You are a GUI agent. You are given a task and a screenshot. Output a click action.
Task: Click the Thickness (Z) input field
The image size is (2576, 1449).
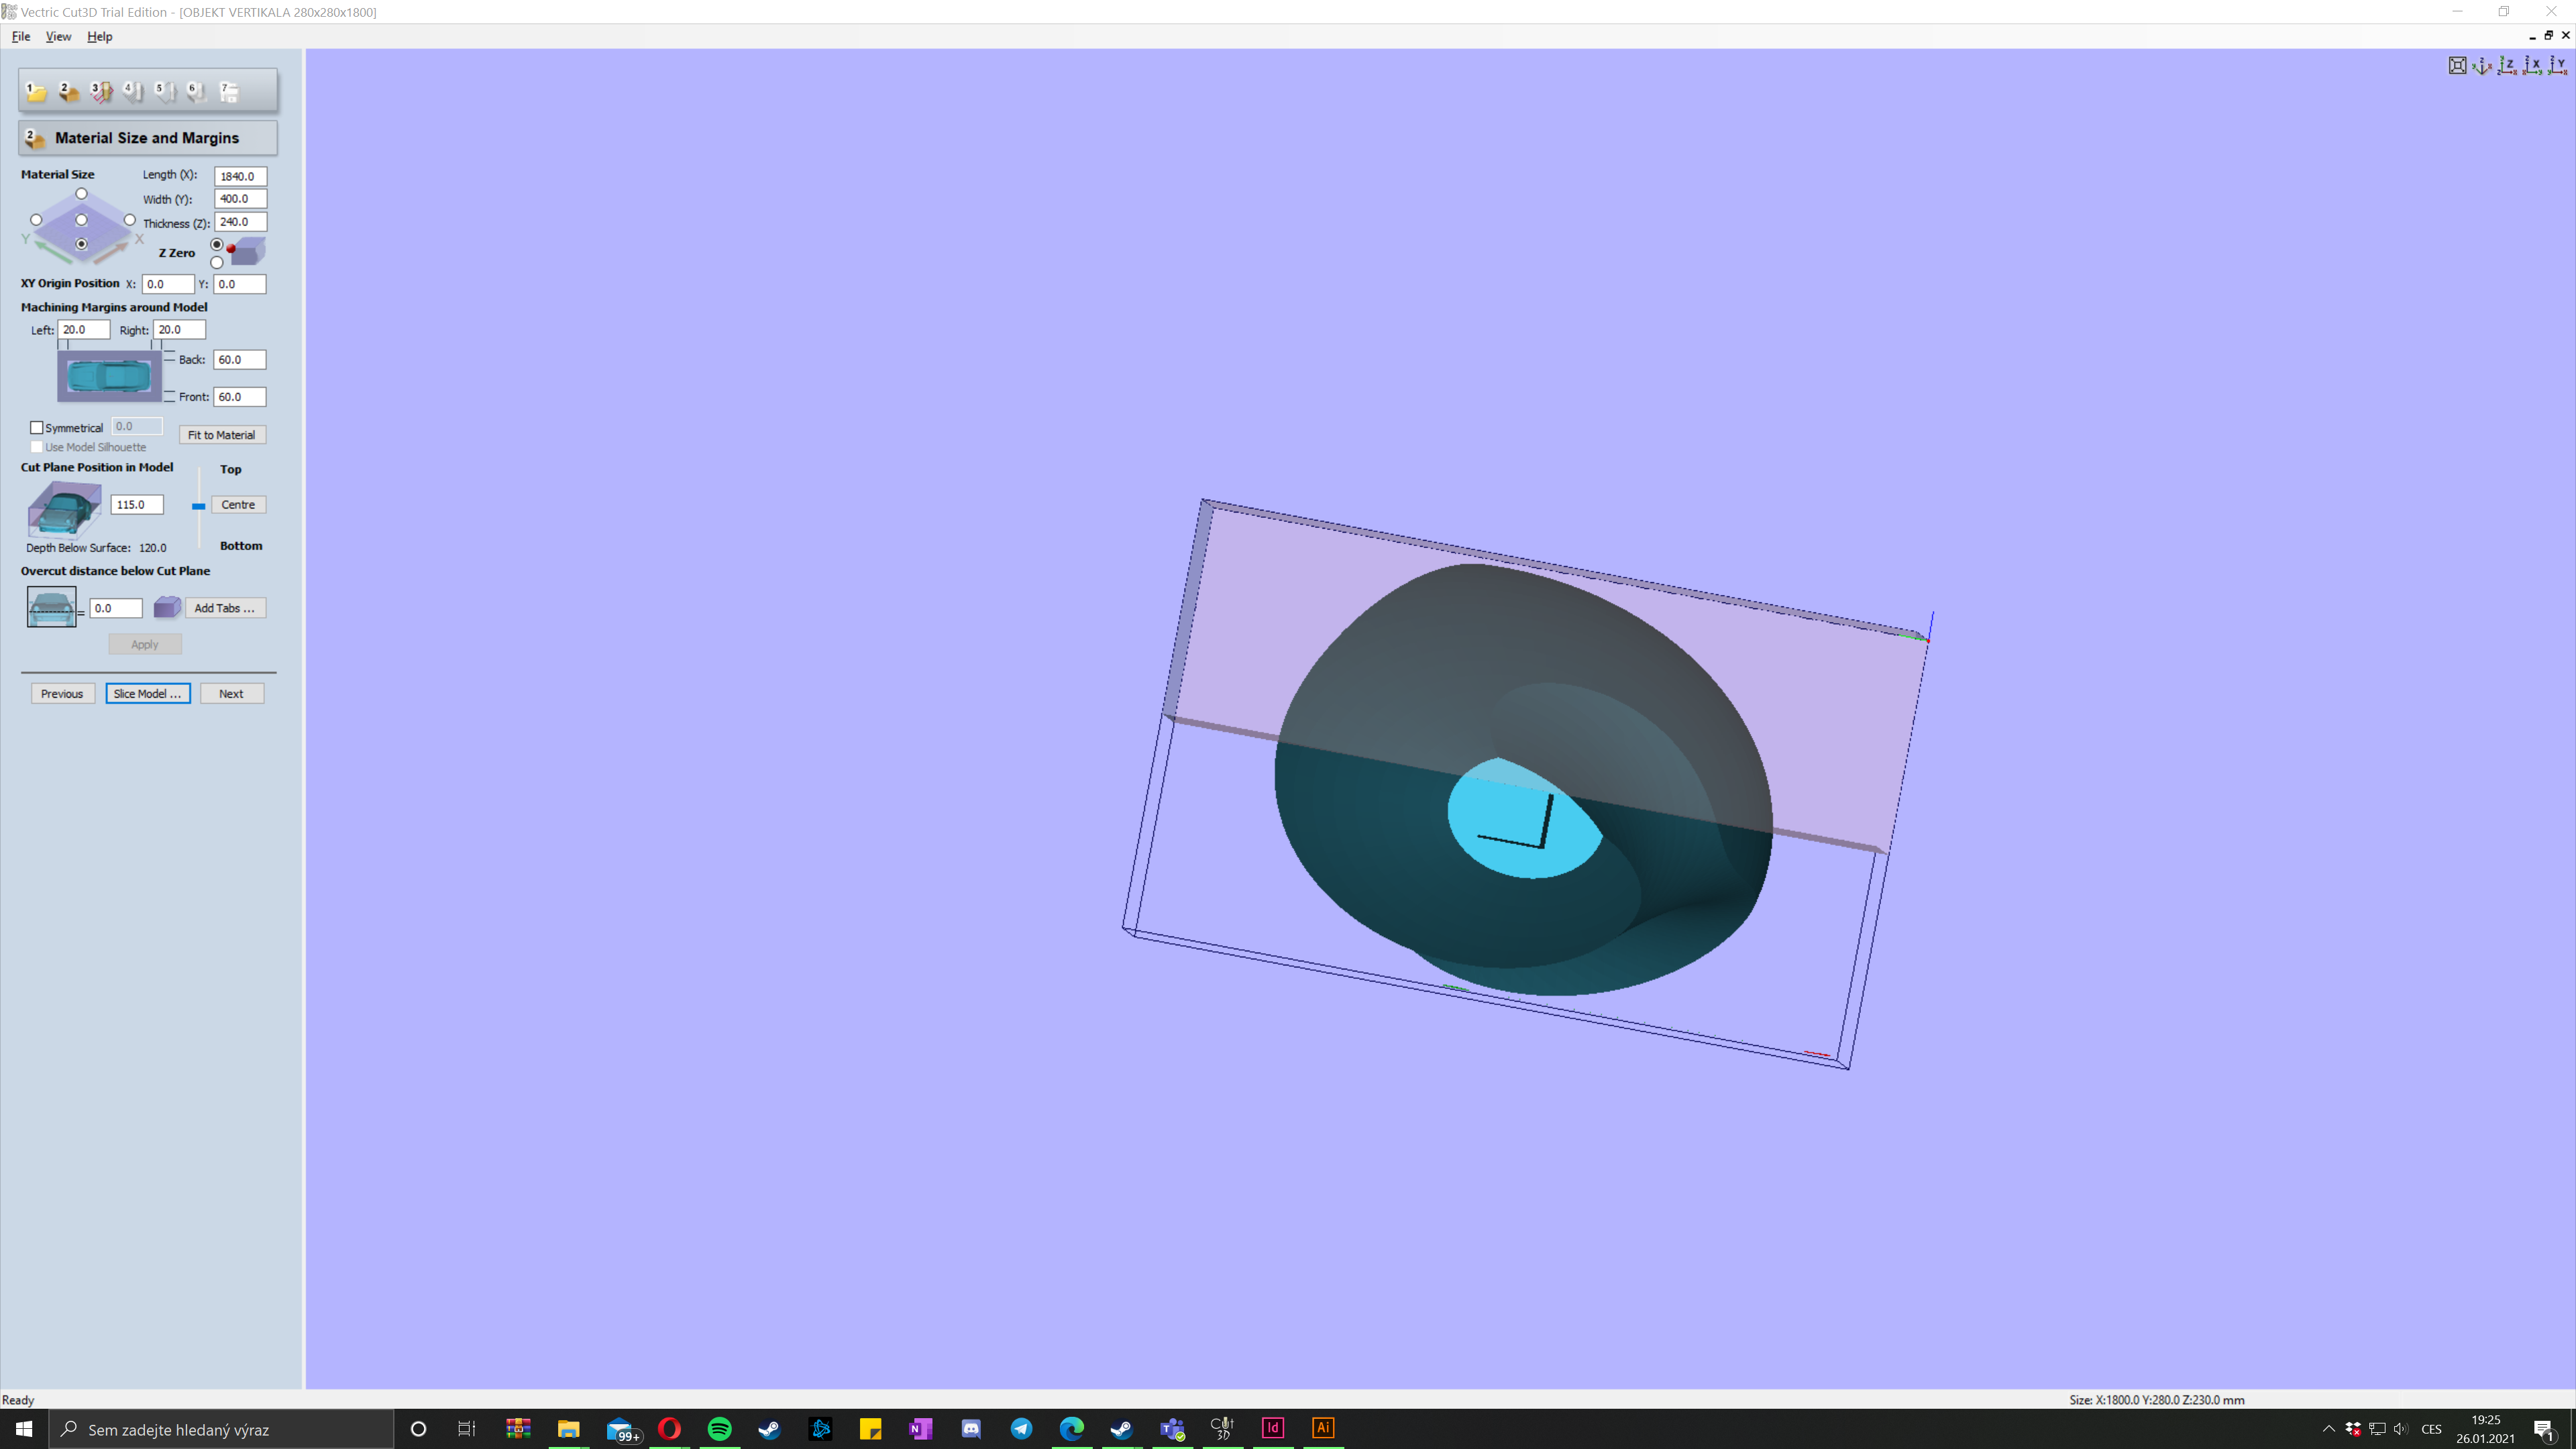[240, 222]
